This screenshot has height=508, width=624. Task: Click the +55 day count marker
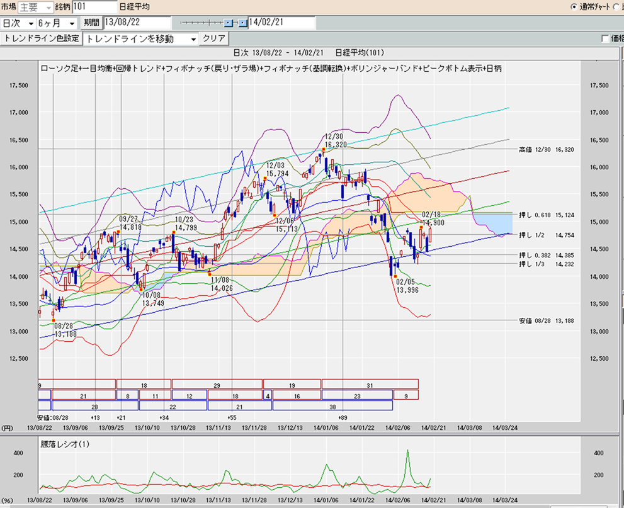232,418
